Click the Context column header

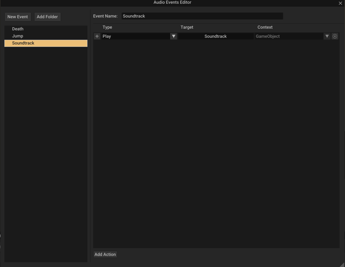(x=265, y=27)
